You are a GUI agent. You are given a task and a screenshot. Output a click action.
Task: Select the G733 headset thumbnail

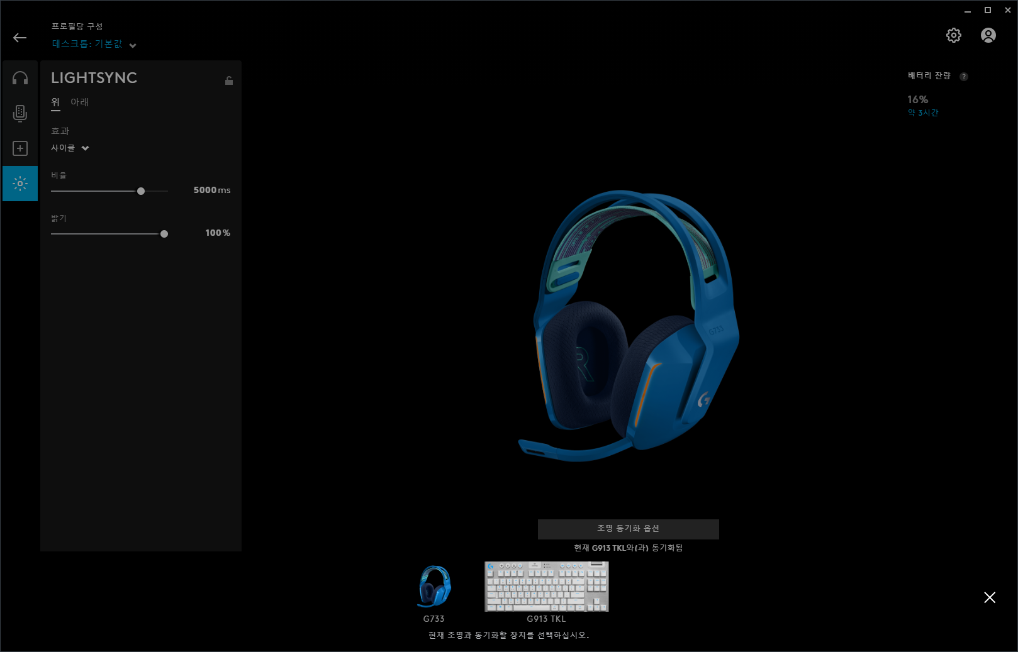tap(434, 587)
